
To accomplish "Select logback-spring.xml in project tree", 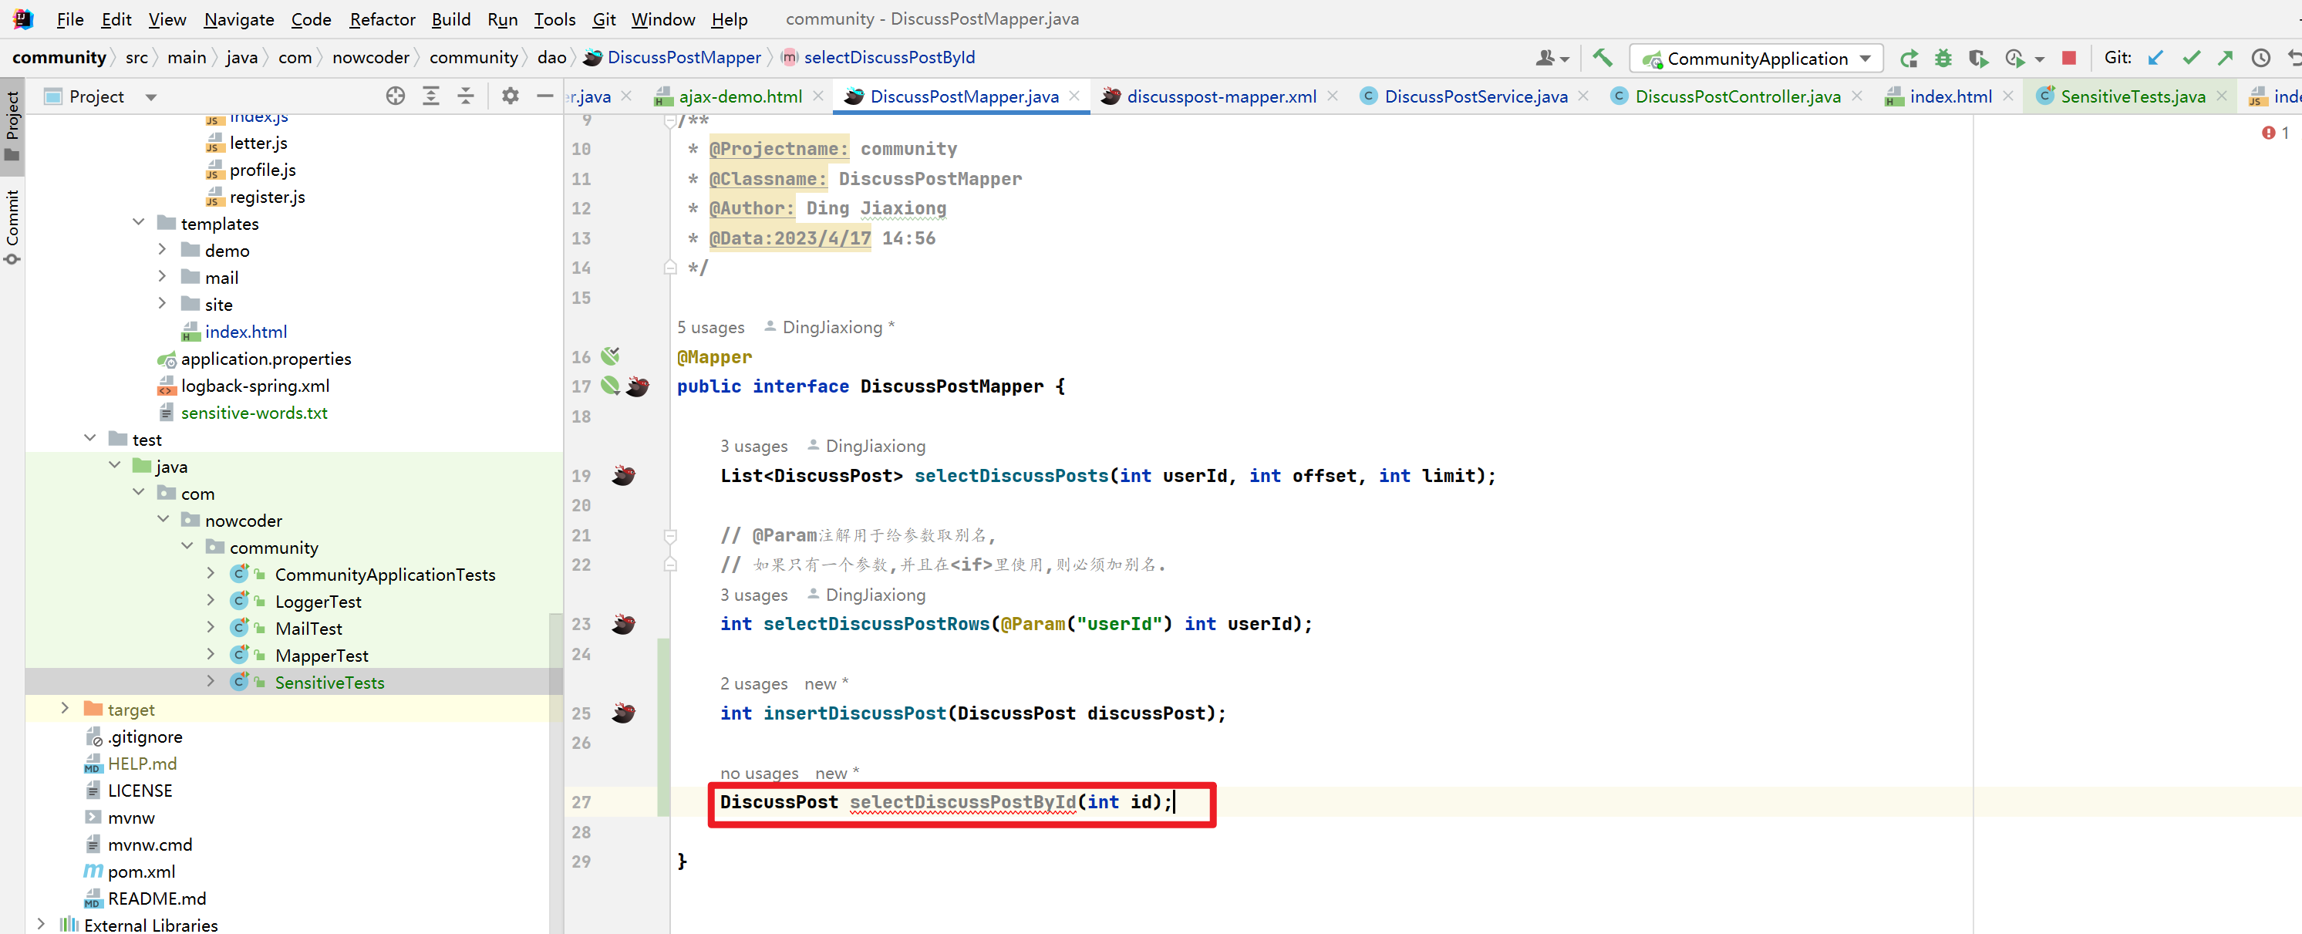I will [254, 385].
